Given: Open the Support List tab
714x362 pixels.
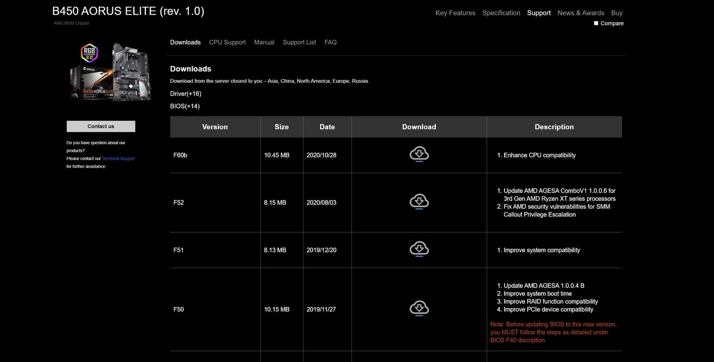Looking at the screenshot, I should tap(299, 42).
